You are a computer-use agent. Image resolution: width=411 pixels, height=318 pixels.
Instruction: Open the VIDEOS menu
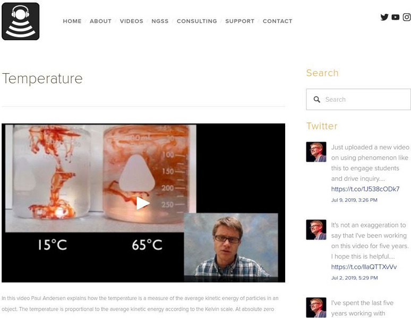pyautogui.click(x=132, y=21)
